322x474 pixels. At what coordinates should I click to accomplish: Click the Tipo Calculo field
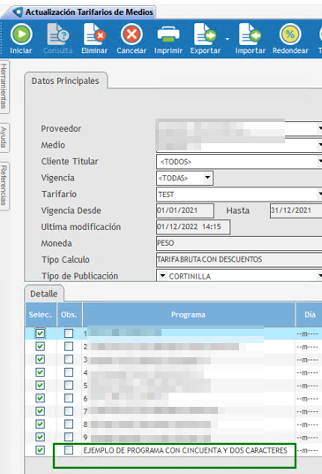coord(239,259)
